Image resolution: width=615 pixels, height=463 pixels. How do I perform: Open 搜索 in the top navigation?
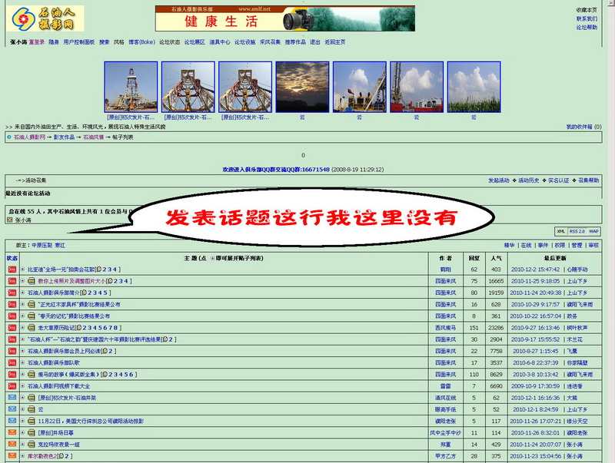(105, 42)
